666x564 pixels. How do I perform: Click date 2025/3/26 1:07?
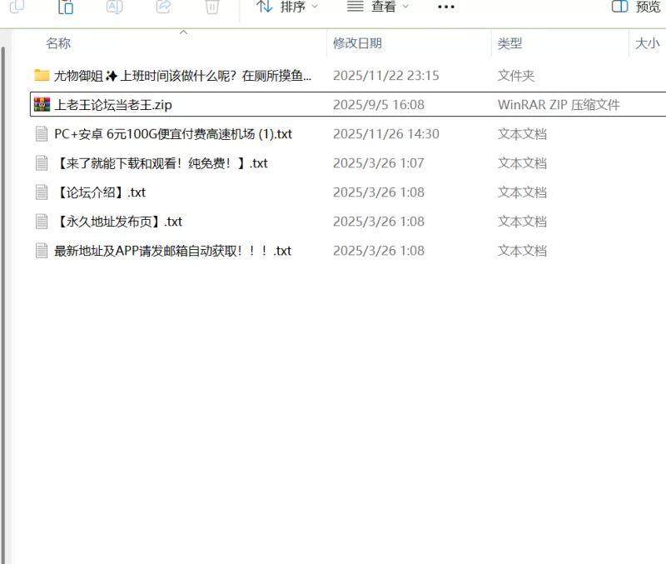coord(379,163)
